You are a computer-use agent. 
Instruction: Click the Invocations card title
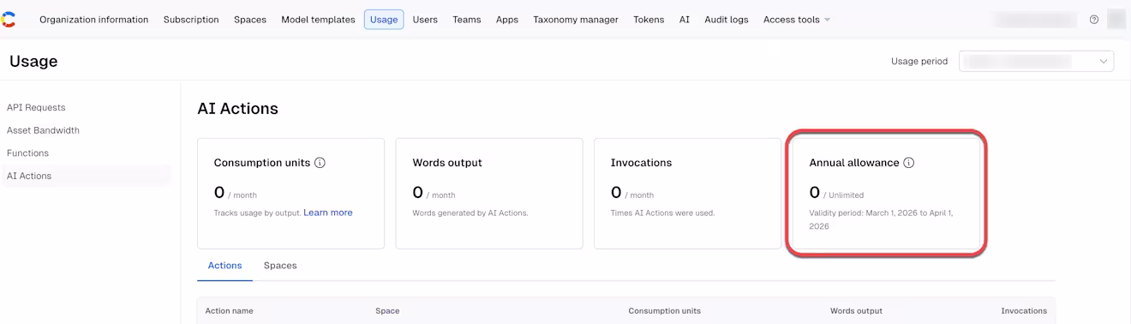click(641, 163)
